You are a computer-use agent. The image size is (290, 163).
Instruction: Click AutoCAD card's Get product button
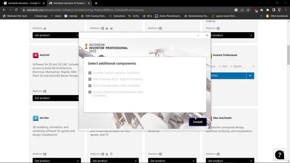pos(56,98)
